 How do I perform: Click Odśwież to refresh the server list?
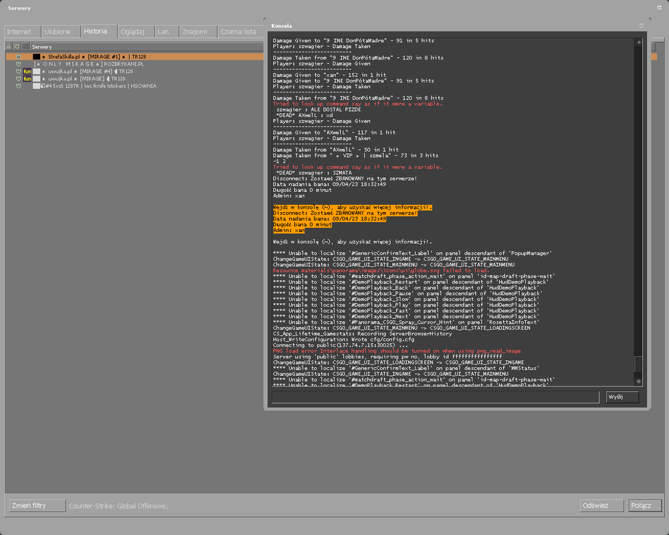pos(601,506)
